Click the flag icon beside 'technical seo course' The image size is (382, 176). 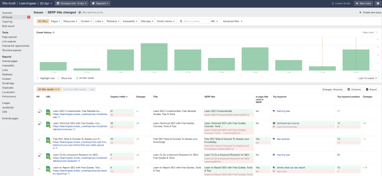[274, 123]
